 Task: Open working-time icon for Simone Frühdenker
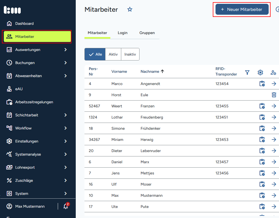[262, 128]
